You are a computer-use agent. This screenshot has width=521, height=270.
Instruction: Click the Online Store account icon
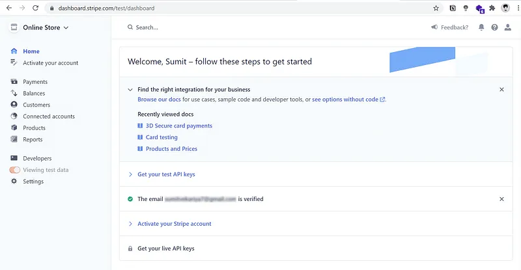click(x=14, y=27)
